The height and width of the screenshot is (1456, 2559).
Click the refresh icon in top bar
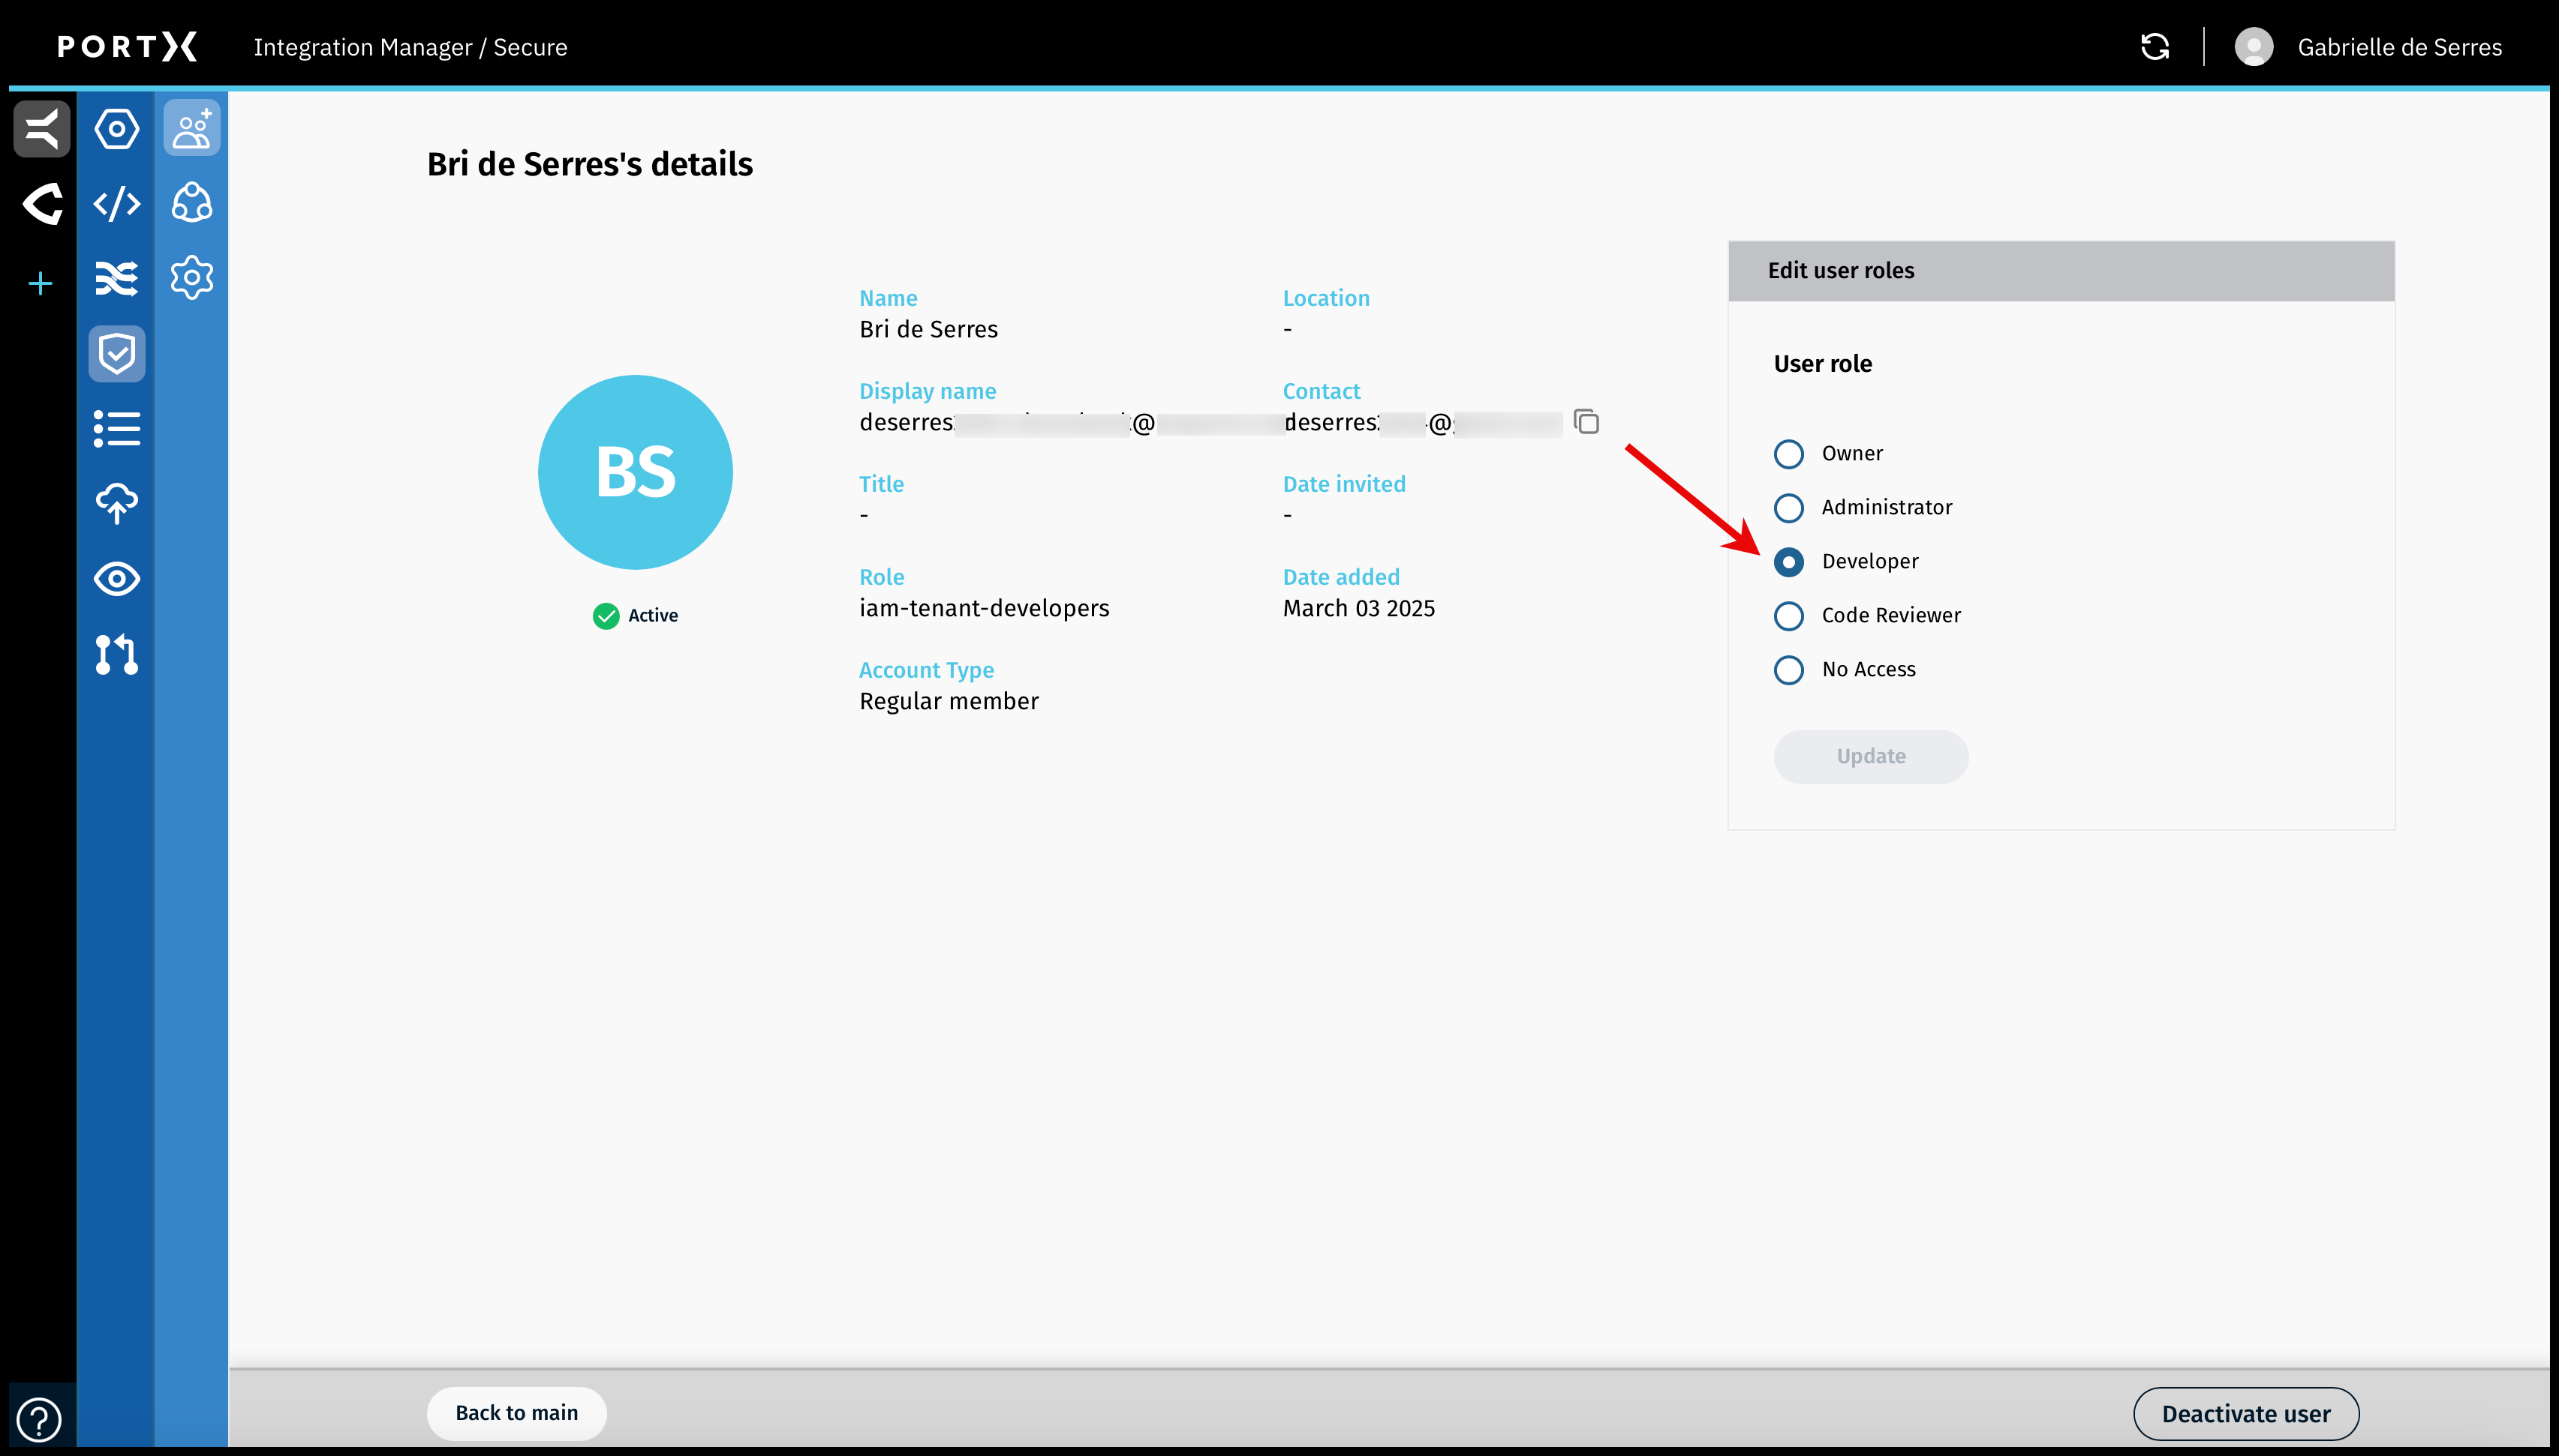coord(2154,47)
